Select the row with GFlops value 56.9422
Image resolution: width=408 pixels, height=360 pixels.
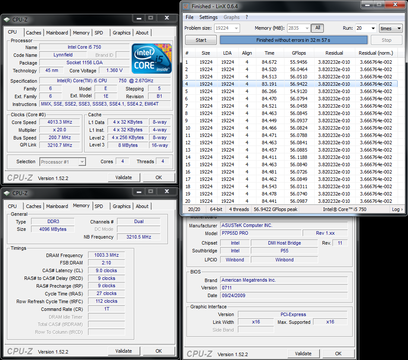point(290,84)
